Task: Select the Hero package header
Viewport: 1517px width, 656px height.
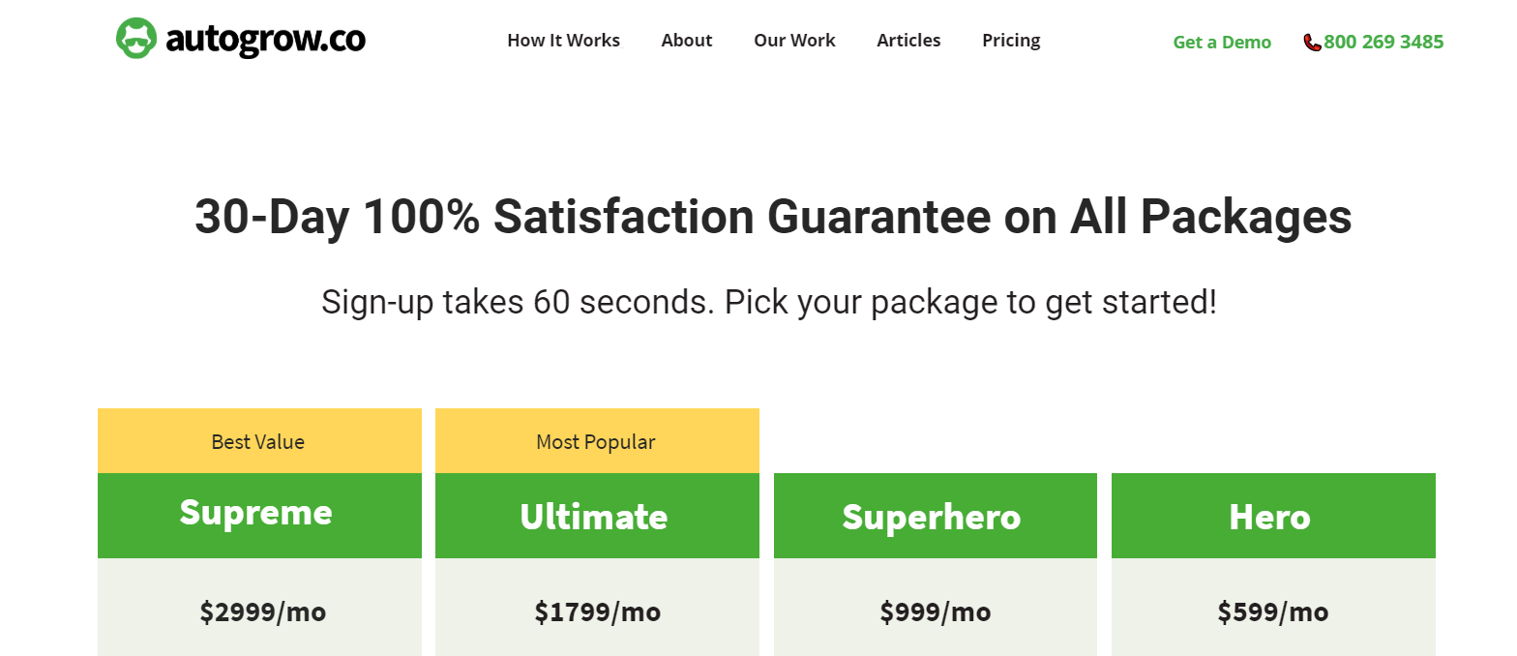Action: (1271, 515)
